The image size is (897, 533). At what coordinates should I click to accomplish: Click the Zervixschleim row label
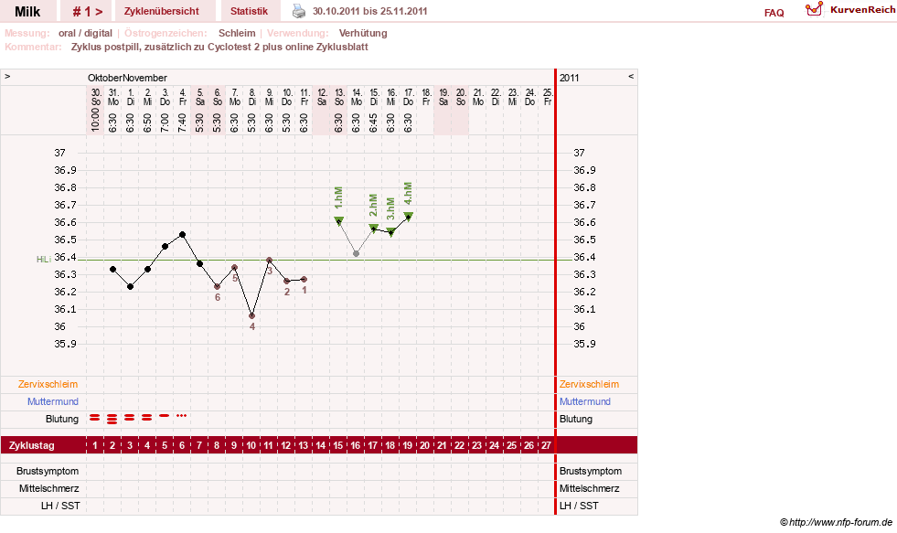tap(48, 384)
